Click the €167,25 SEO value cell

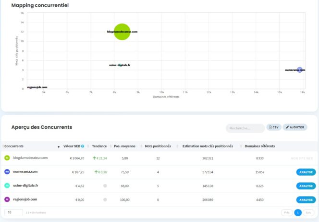pyautogui.click(x=78, y=172)
